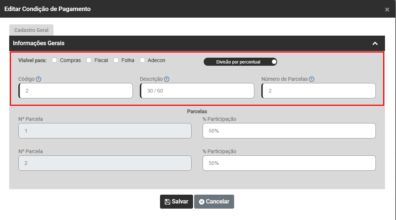Click the help icon next to Código
396x220 pixels.
coord(39,79)
